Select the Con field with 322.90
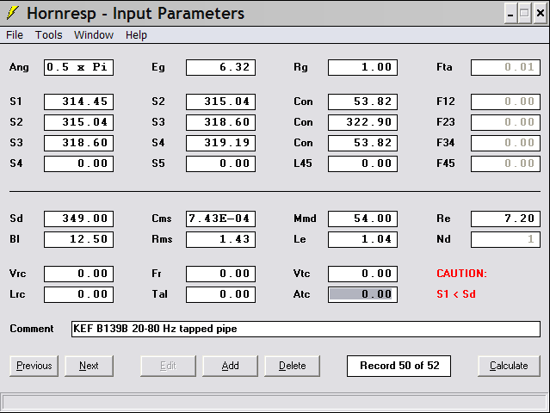The image size is (550, 413). click(x=362, y=122)
